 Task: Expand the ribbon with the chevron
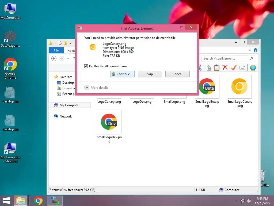250,50
